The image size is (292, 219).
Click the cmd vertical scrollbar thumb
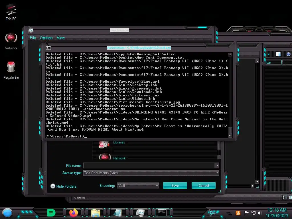click(x=230, y=130)
